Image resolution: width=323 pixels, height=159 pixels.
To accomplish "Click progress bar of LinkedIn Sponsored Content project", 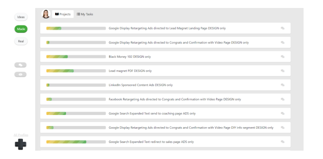I will 76,85.
